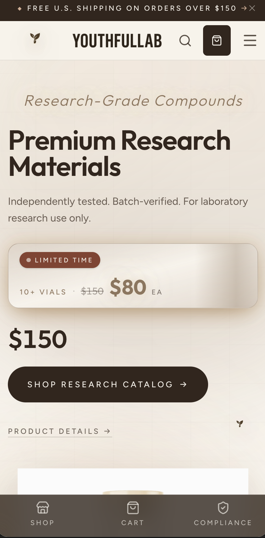Click the YOUTHFULLAB brand name
The image size is (265, 538).
[117, 41]
